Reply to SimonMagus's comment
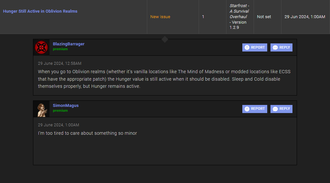The width and height of the screenshot is (330, 183). coord(281,109)
